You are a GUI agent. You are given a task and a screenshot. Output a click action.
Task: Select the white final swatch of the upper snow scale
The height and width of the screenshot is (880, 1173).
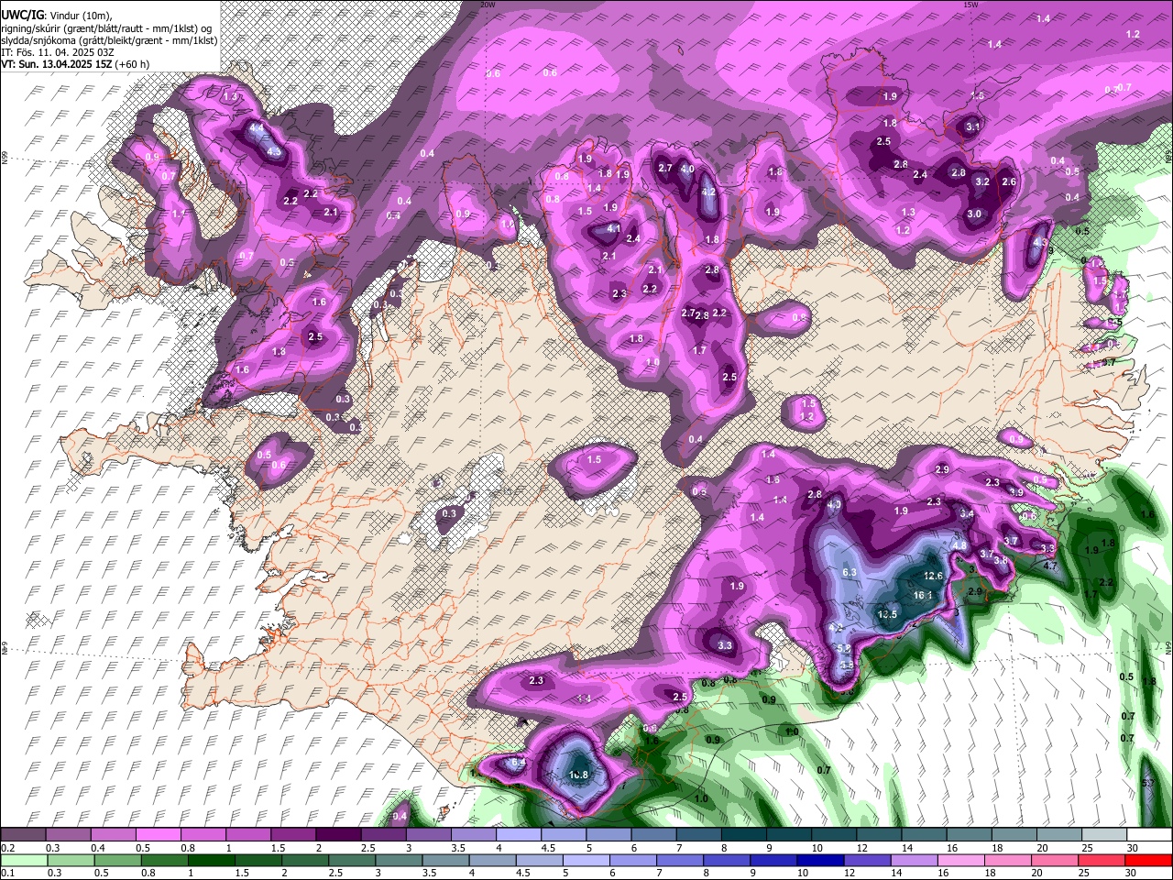(1149, 835)
